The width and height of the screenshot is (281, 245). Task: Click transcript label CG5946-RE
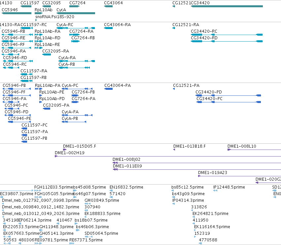coord(14,38)
